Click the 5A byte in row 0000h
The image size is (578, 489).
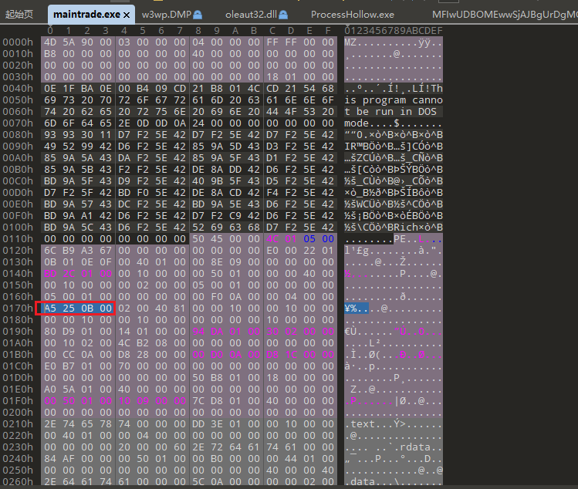coord(69,42)
